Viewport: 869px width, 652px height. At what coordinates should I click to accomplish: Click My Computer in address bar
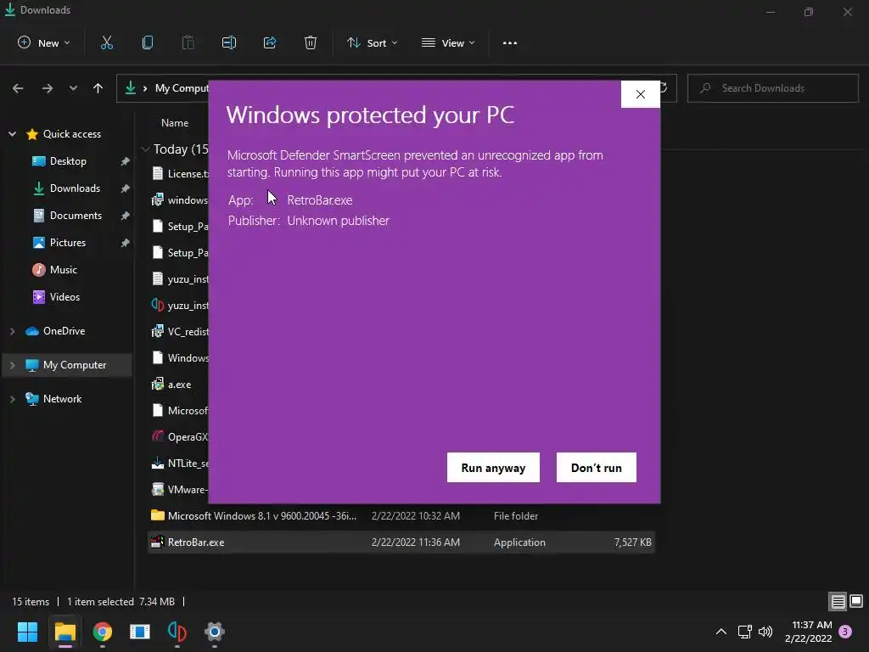coord(182,88)
